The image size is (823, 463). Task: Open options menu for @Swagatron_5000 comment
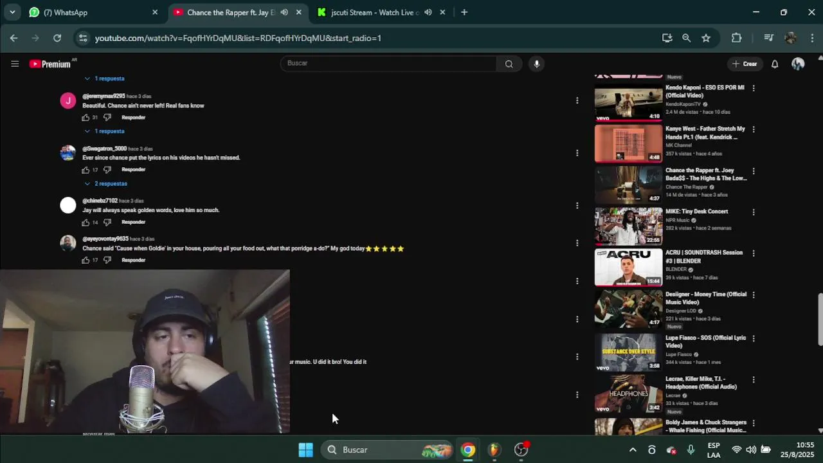(577, 153)
